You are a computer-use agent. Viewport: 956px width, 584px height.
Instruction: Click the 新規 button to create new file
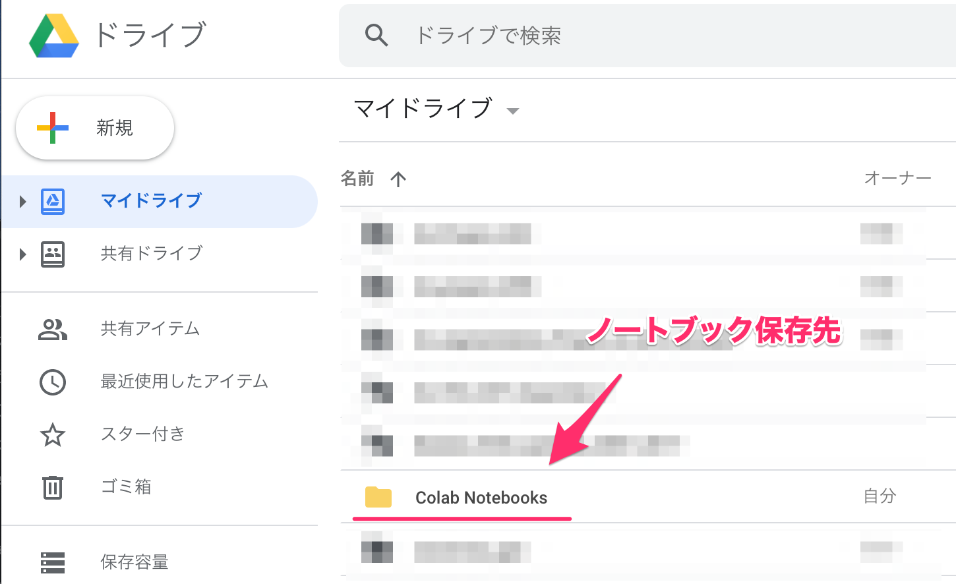(95, 127)
